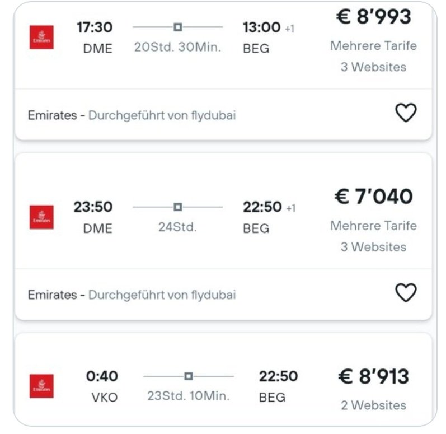Screen dimensions: 446x434
Task: Click stopover marker on 24Std. flight
Action: [x=177, y=207]
